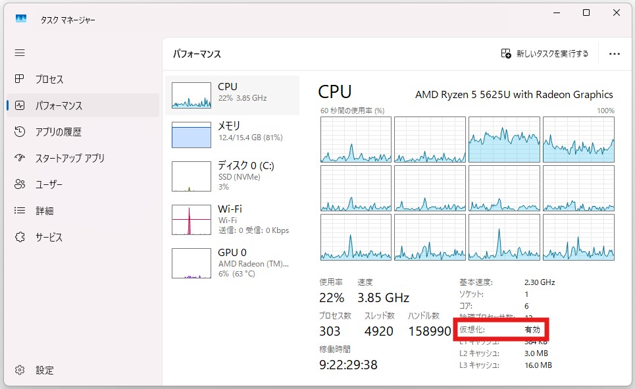Select Startup apps (スタートアップ アプリ) icon

[20, 158]
